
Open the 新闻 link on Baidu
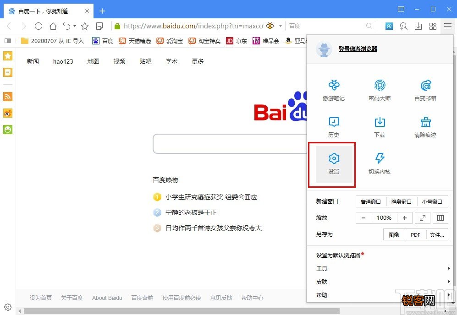(33, 61)
